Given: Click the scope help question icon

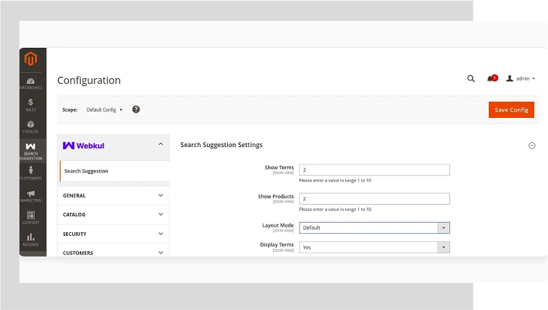Looking at the screenshot, I should [136, 110].
